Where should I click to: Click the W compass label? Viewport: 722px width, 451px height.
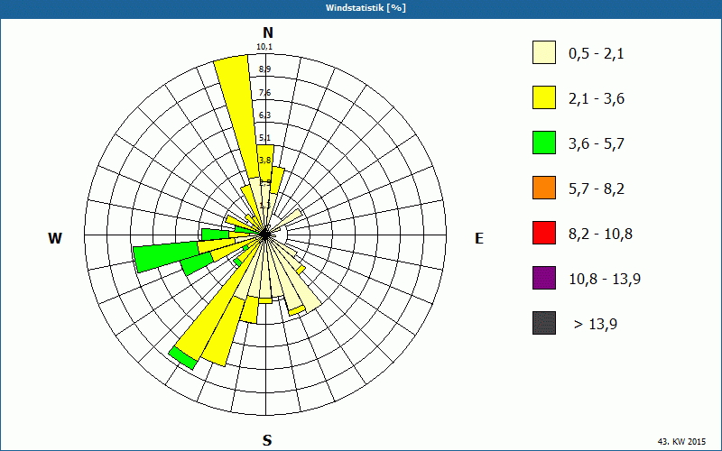tap(55, 238)
